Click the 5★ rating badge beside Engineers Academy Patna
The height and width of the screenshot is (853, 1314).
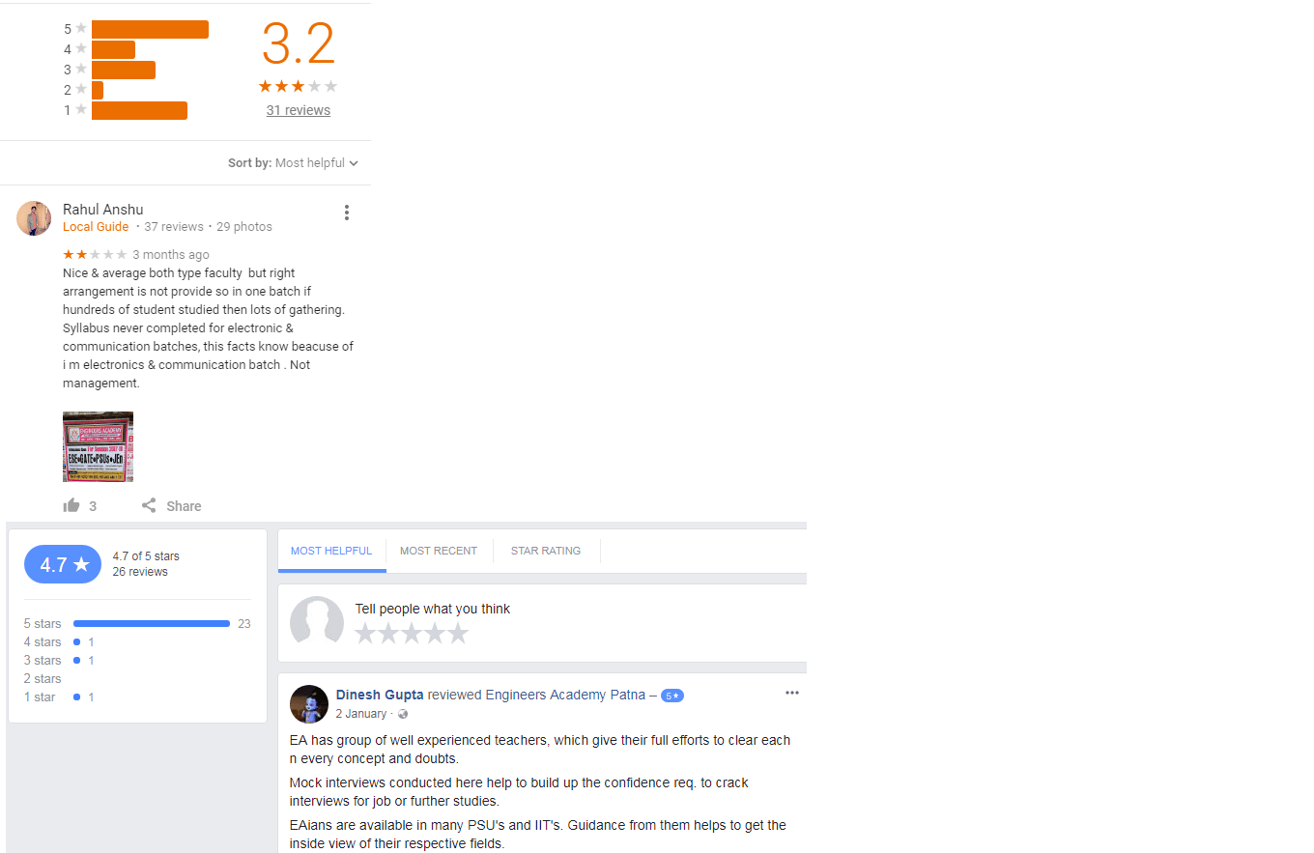point(672,696)
